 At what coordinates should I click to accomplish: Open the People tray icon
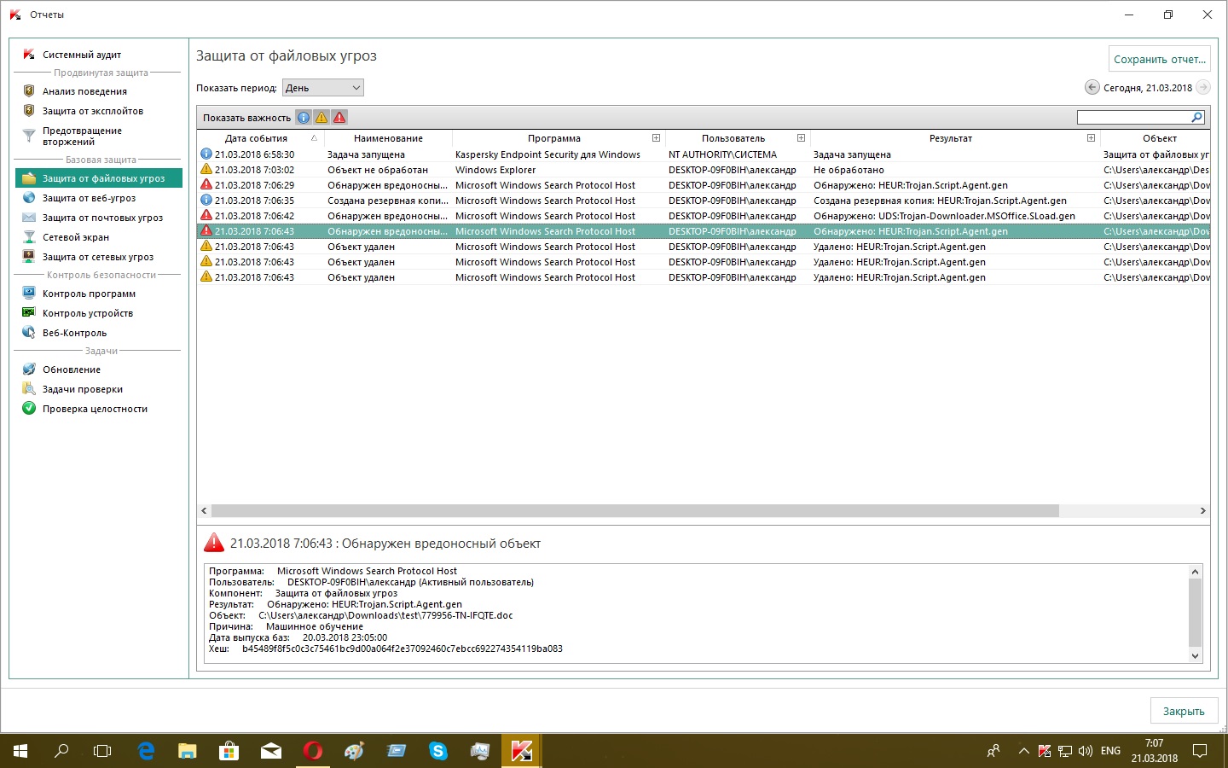tap(993, 751)
